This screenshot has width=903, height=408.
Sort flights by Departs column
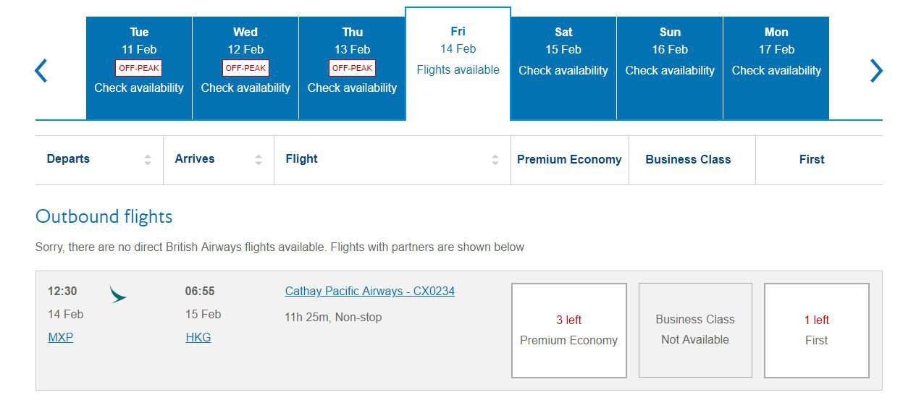point(148,160)
